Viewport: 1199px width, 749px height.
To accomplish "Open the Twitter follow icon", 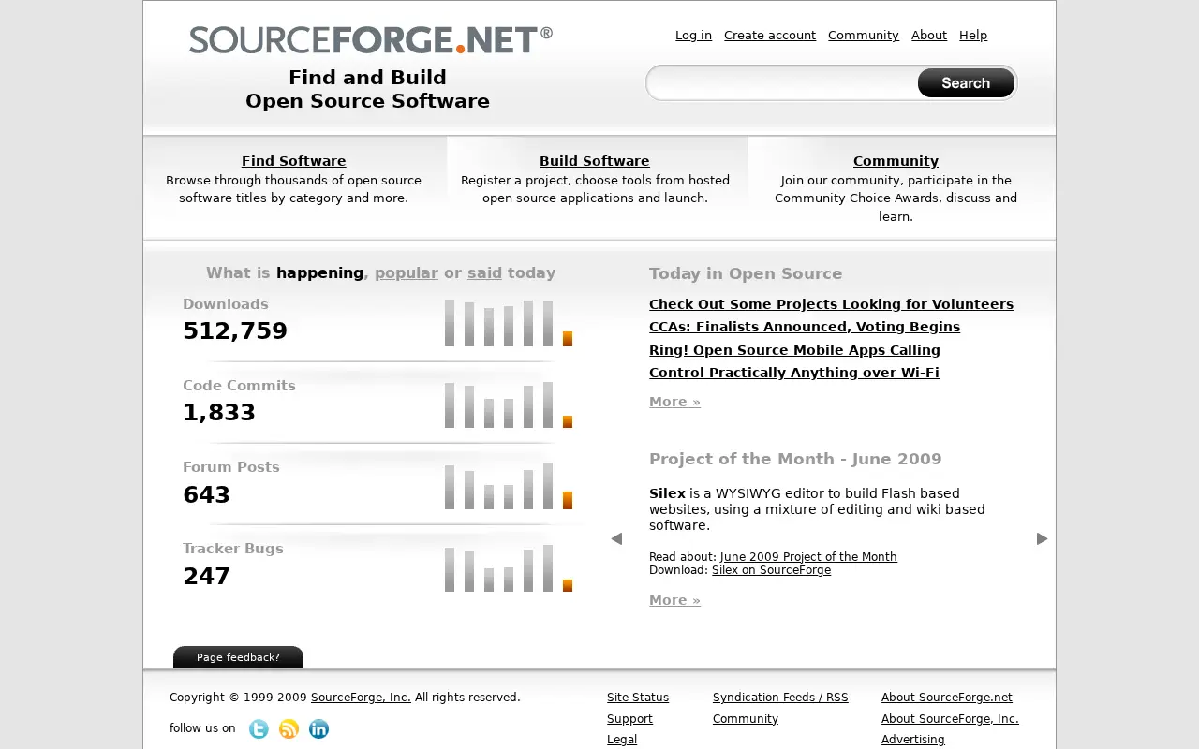I will point(259,729).
